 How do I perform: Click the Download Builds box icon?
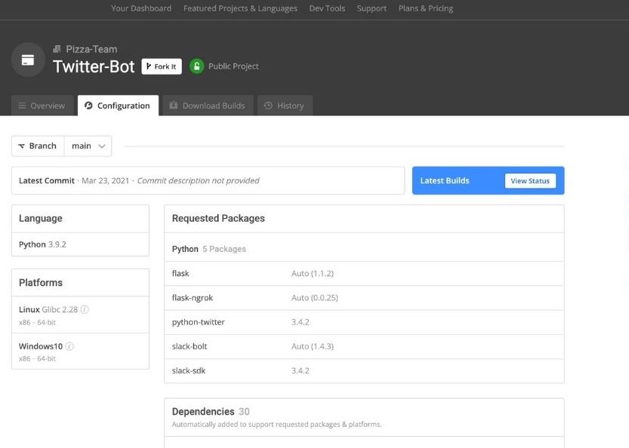click(174, 106)
